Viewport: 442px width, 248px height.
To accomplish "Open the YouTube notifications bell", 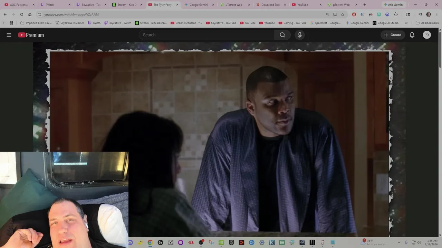I will point(412,35).
